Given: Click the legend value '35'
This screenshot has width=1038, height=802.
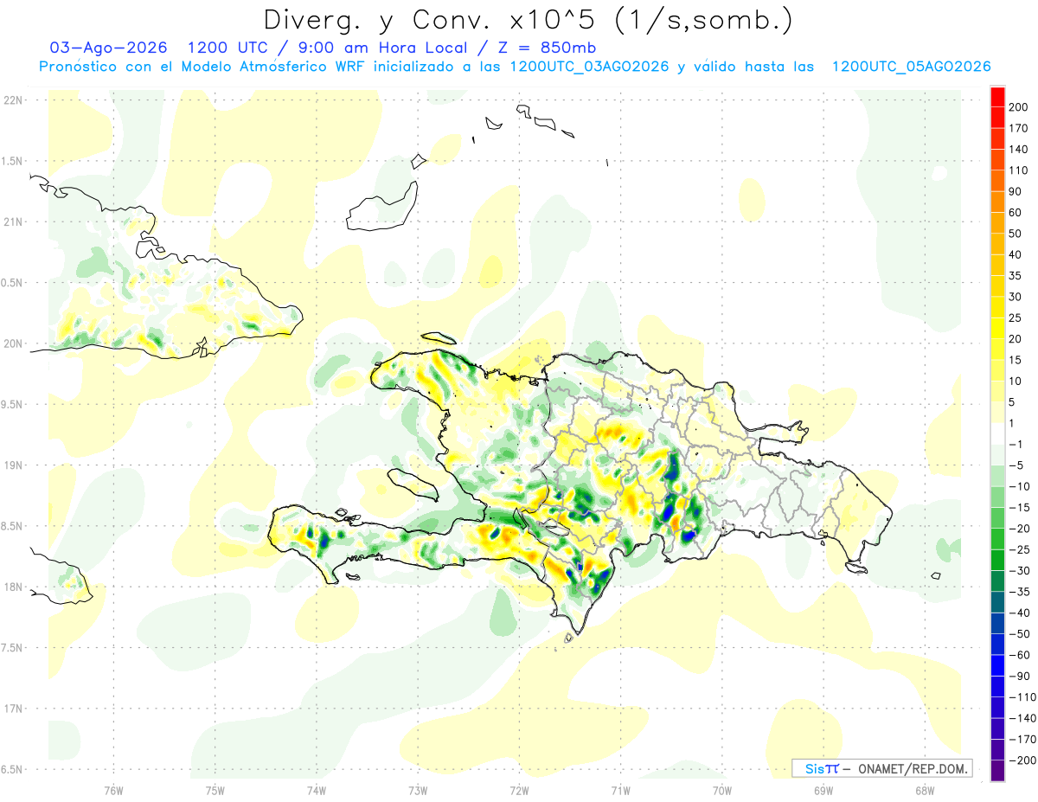Looking at the screenshot, I should [1016, 275].
